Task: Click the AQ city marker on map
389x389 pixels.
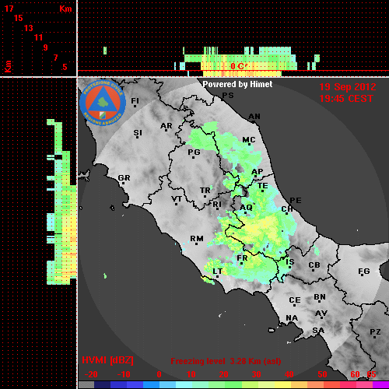Action: coord(245,213)
